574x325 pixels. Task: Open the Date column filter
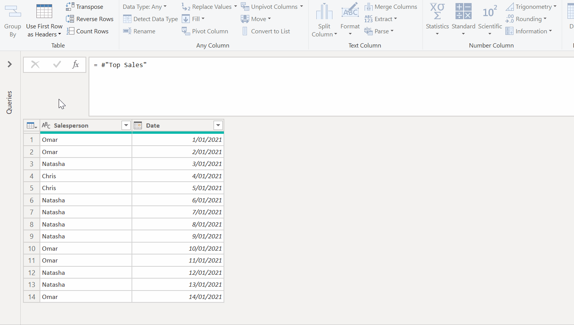coord(218,125)
